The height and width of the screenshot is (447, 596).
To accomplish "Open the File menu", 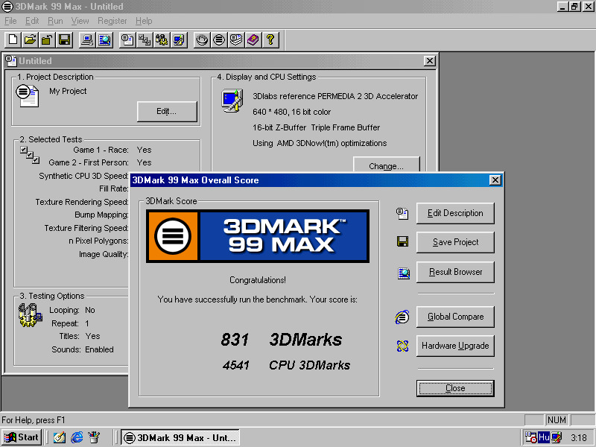I will [10, 21].
